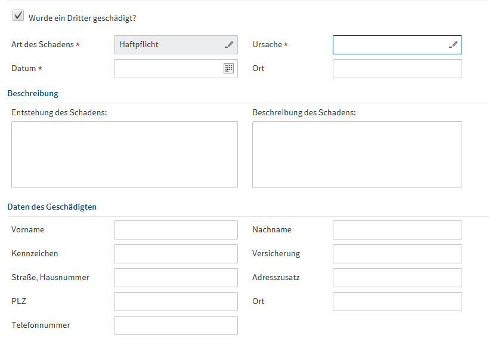Click pencil icon in Art des Schadens field
The image size is (489, 344).
[229, 45]
